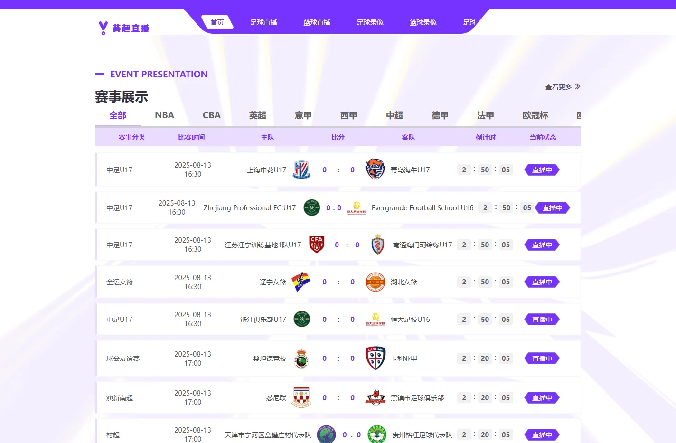Click the 湖北女篮 team logo

pyautogui.click(x=375, y=282)
